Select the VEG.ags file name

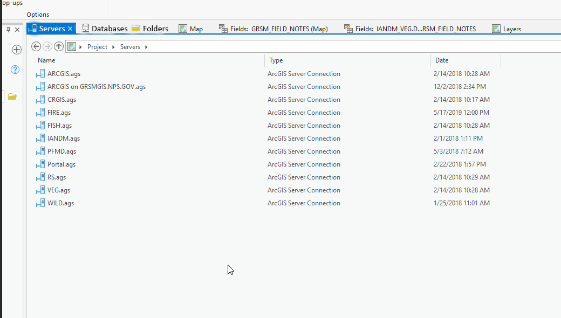pos(59,190)
